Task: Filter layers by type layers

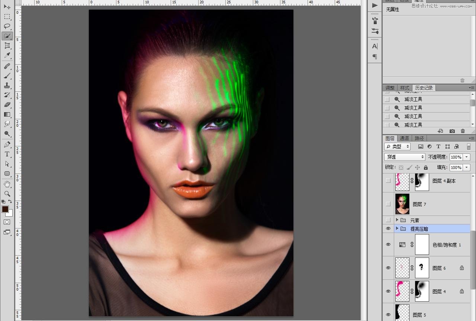Action: [x=438, y=146]
